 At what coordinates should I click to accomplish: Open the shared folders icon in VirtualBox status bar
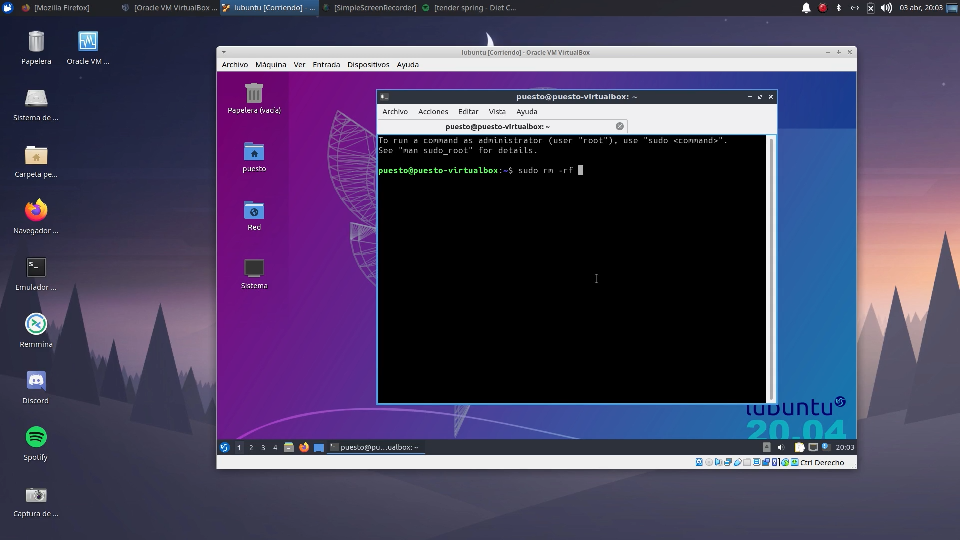(747, 463)
